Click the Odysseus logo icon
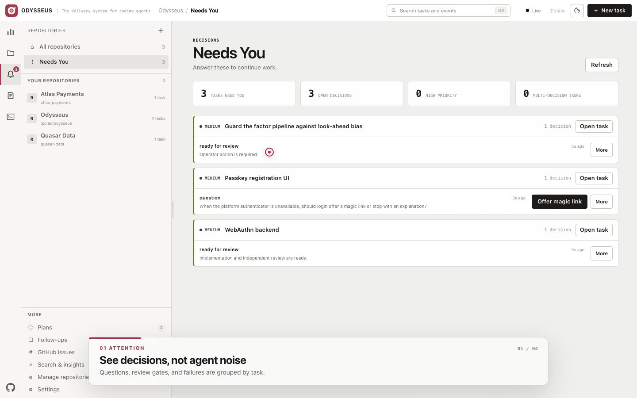Viewport: 637px width, 398px height. tap(12, 11)
